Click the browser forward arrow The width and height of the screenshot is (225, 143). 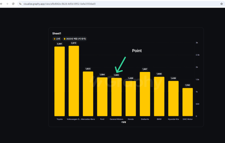7,4
